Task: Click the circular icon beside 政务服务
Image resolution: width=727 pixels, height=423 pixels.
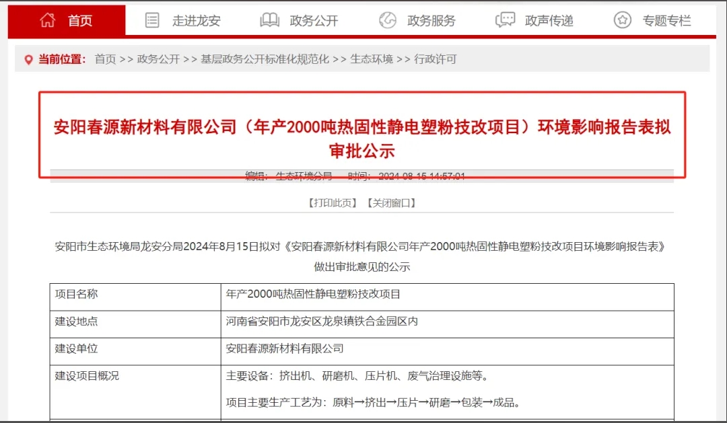Action: click(x=388, y=20)
